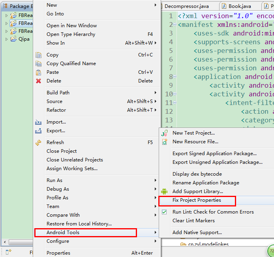Click the Copy Qualified Name icon

(x=38, y=64)
